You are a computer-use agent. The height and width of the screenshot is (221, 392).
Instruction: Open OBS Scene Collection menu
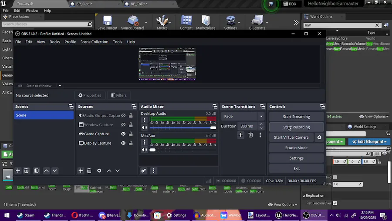94,42
